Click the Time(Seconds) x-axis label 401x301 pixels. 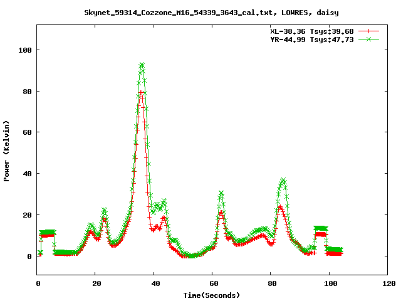pos(212,295)
